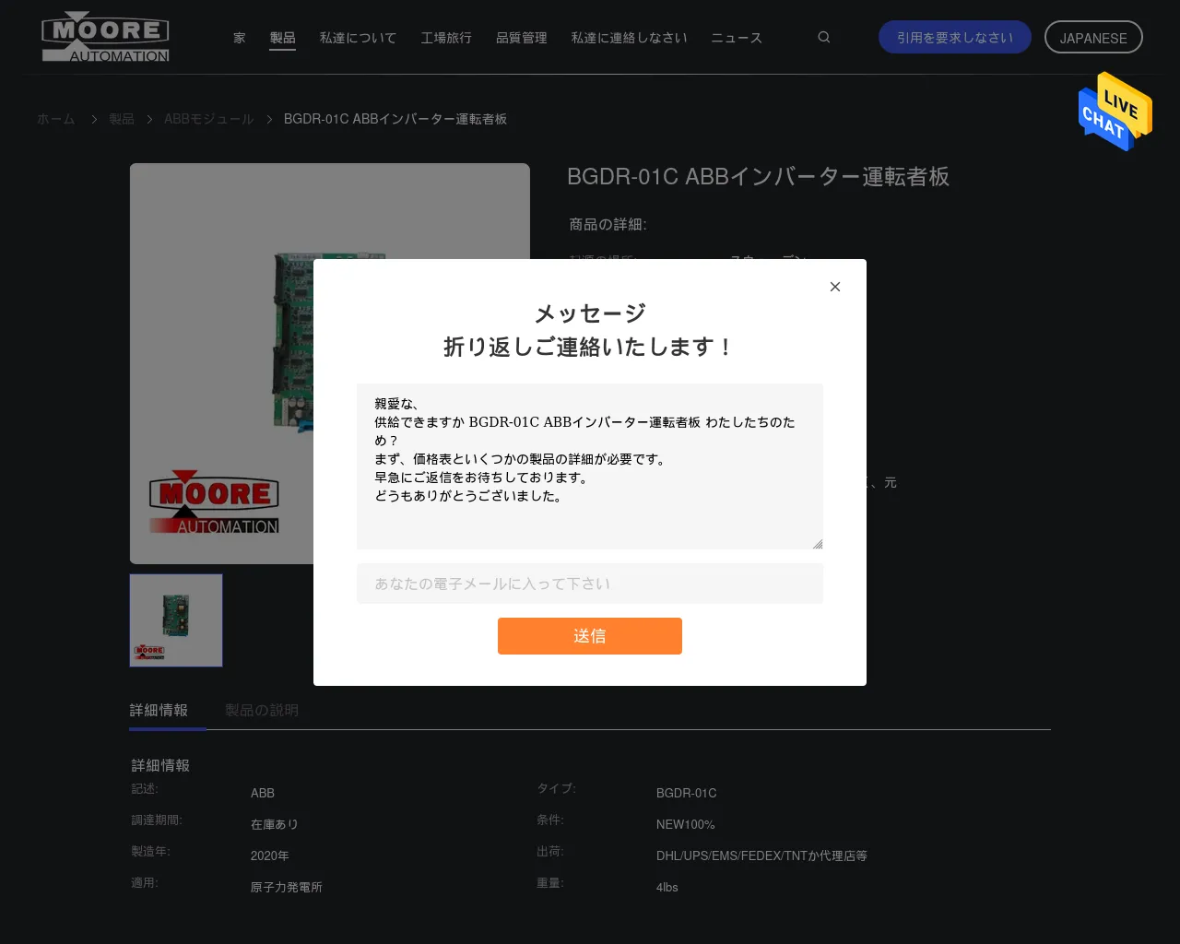This screenshot has width=1180, height=944.
Task: Open 私達に連絡しなさい contact menu
Action: (x=630, y=38)
